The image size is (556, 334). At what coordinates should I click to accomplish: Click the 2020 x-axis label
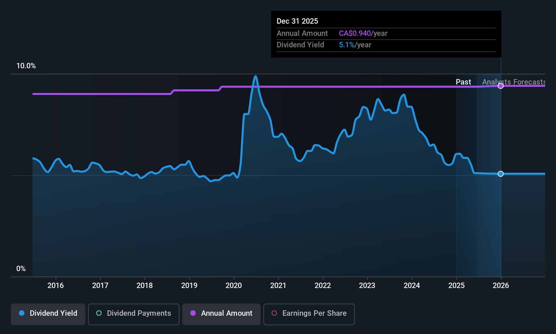(234, 286)
